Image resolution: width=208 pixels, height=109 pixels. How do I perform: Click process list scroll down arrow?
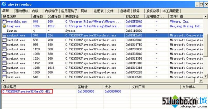coord(205,76)
